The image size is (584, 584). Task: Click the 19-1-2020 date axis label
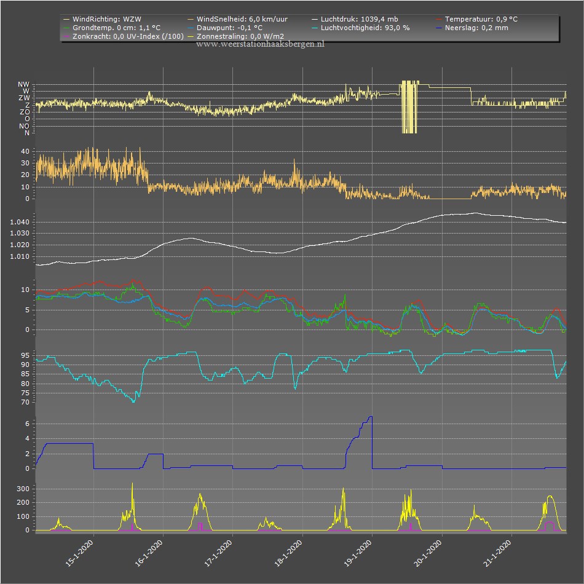point(358,553)
